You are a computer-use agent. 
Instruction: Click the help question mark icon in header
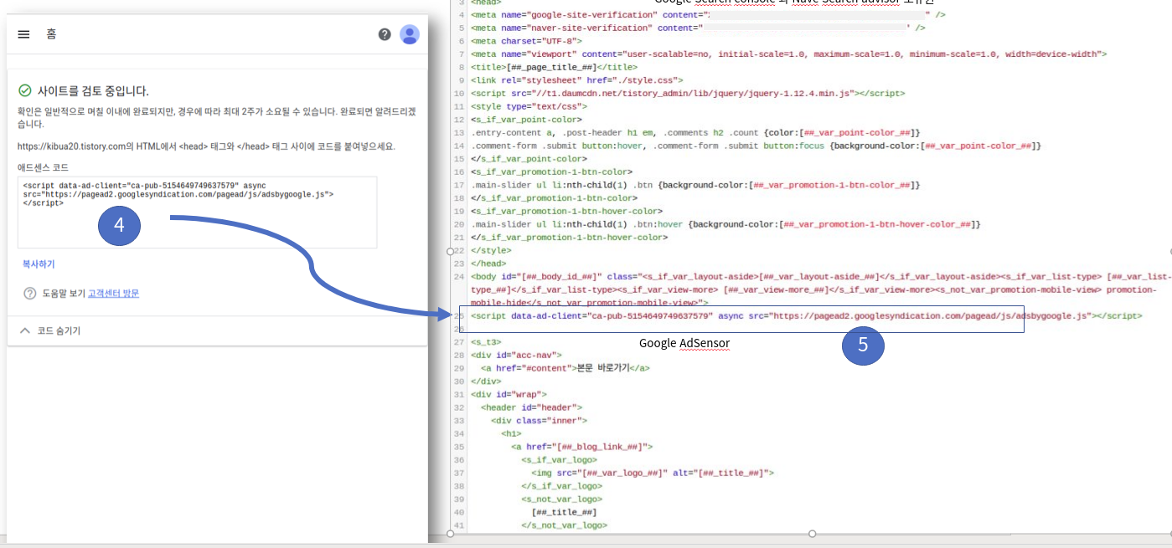click(385, 34)
